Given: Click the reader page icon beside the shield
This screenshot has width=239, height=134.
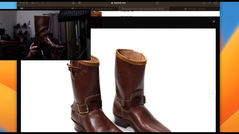Looking at the screenshot, I should [80, 3].
